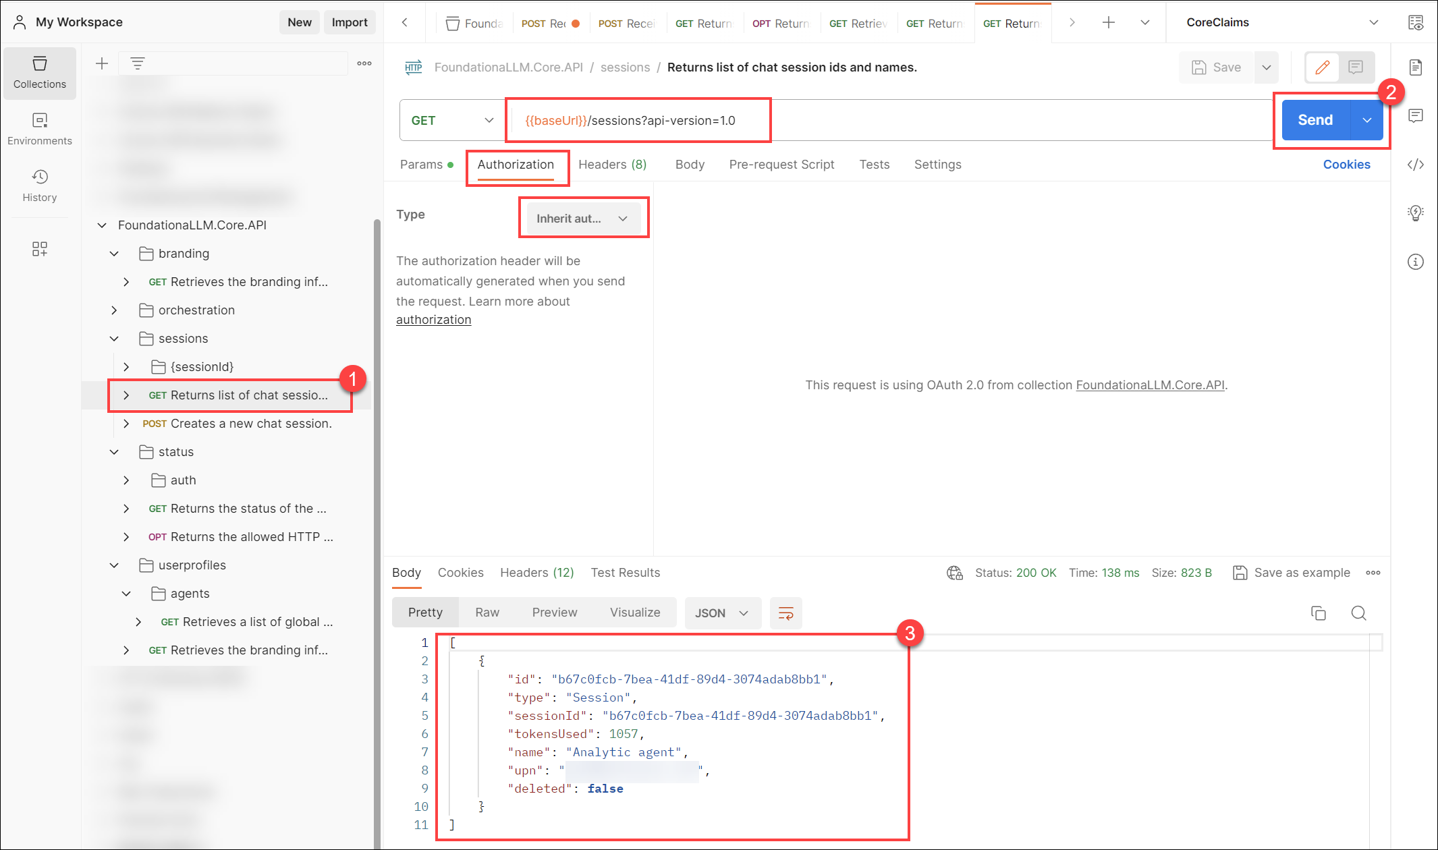Open the Documentation icon in the right sidebar
Viewport: 1438px width, 850px height.
tap(1416, 67)
